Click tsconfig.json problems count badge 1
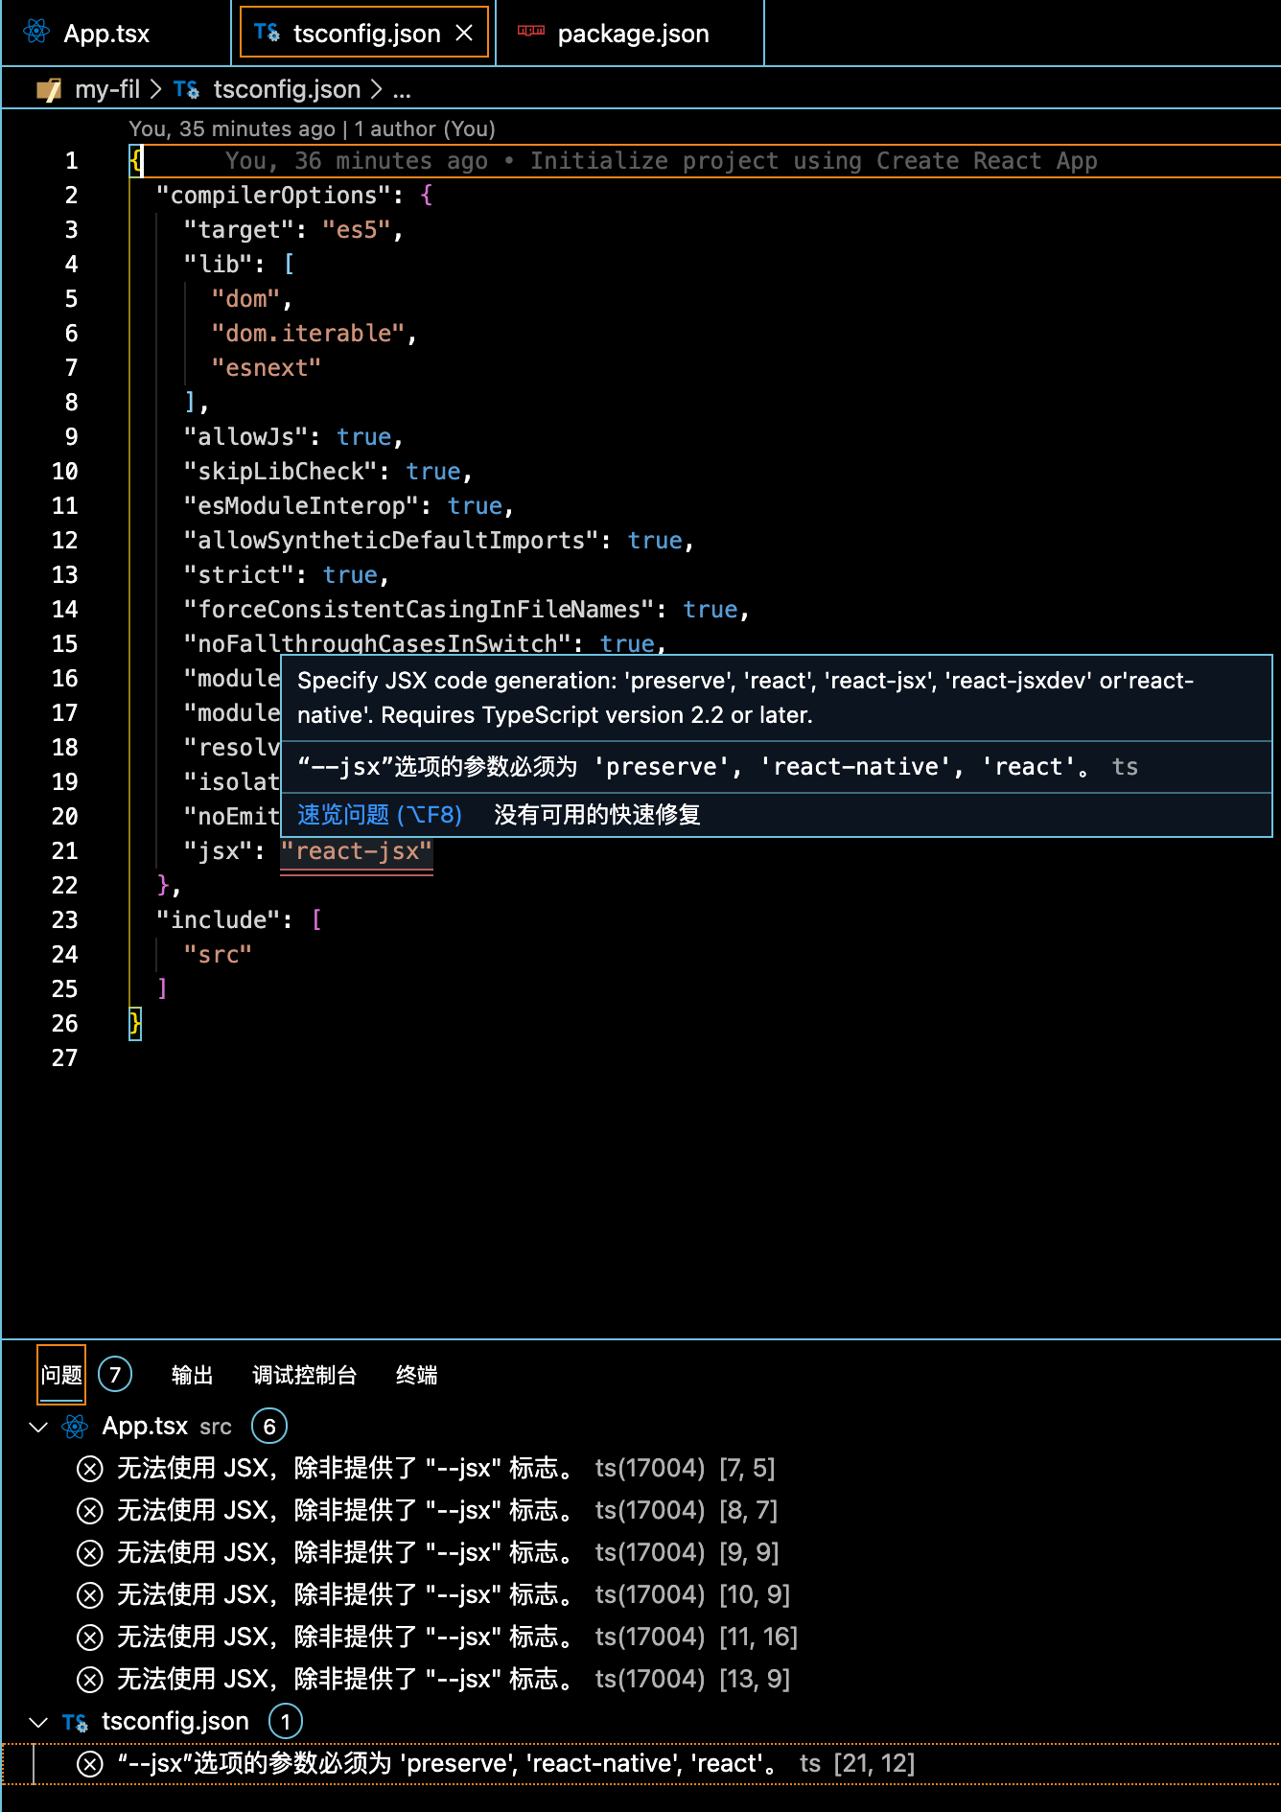The width and height of the screenshot is (1281, 1812). 286,1722
